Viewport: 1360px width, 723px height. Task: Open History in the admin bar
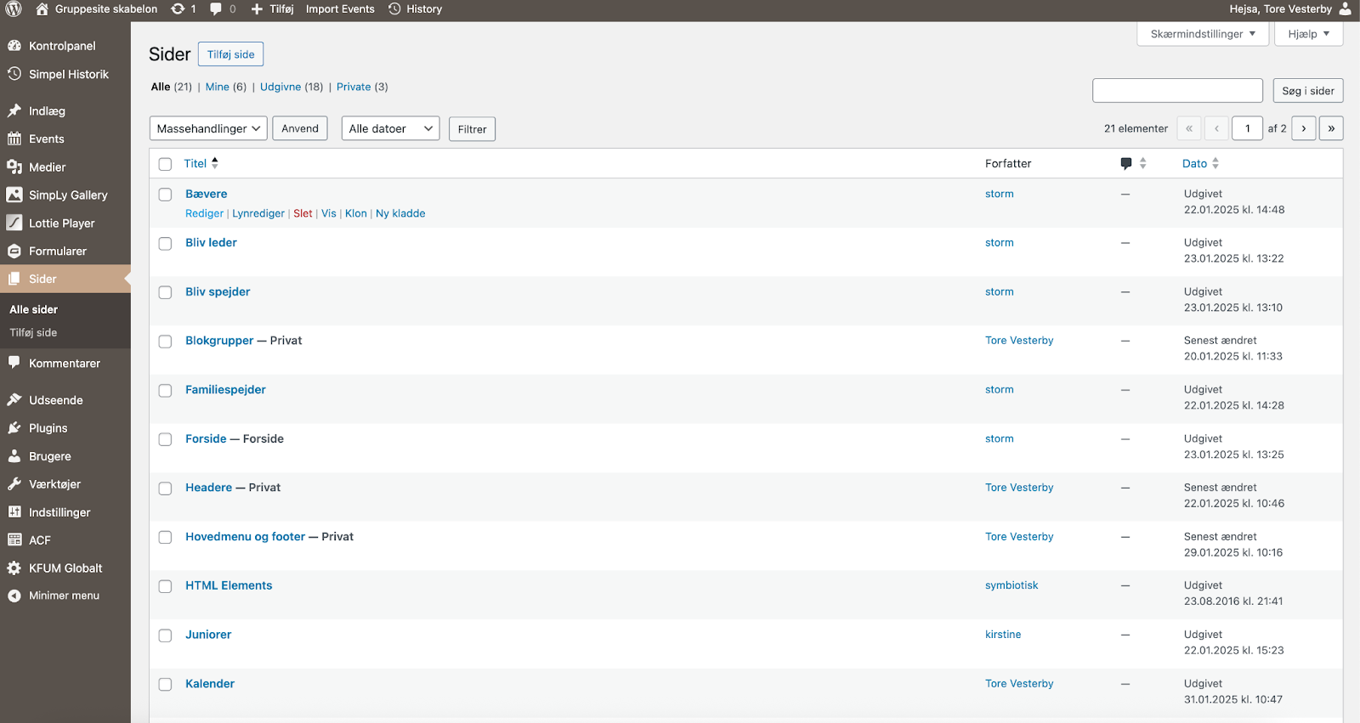coord(416,9)
